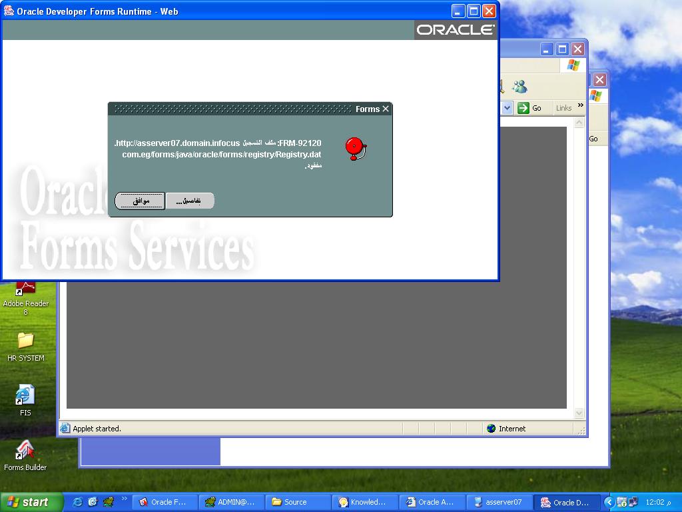
Task: Click 'Applet started.' status bar text
Action: (x=97, y=429)
